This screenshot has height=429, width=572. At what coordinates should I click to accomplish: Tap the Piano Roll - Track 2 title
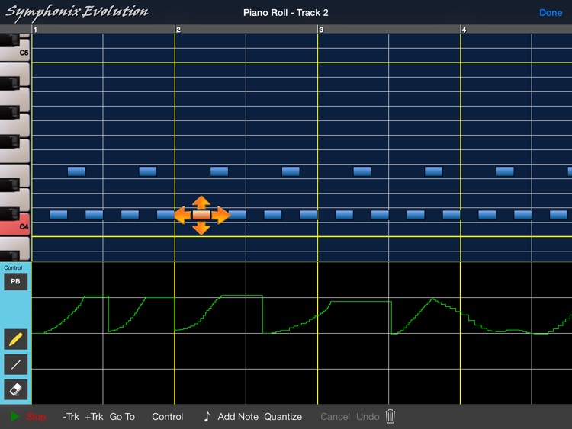286,13
